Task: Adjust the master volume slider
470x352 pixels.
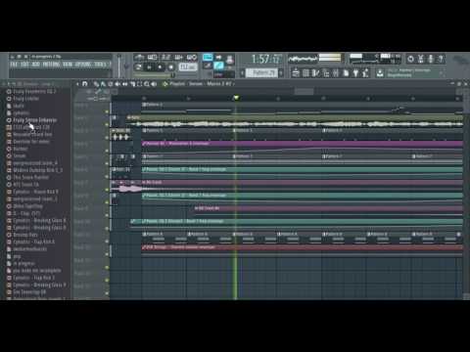Action: (x=118, y=66)
